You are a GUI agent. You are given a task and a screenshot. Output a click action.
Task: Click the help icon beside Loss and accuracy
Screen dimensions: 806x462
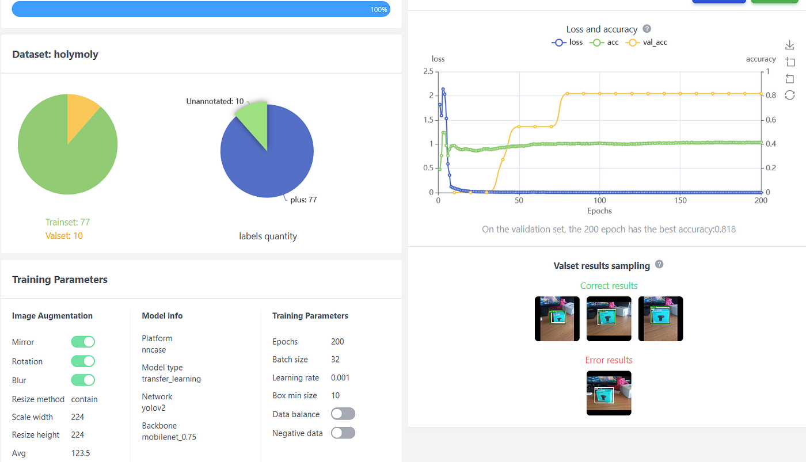click(647, 29)
